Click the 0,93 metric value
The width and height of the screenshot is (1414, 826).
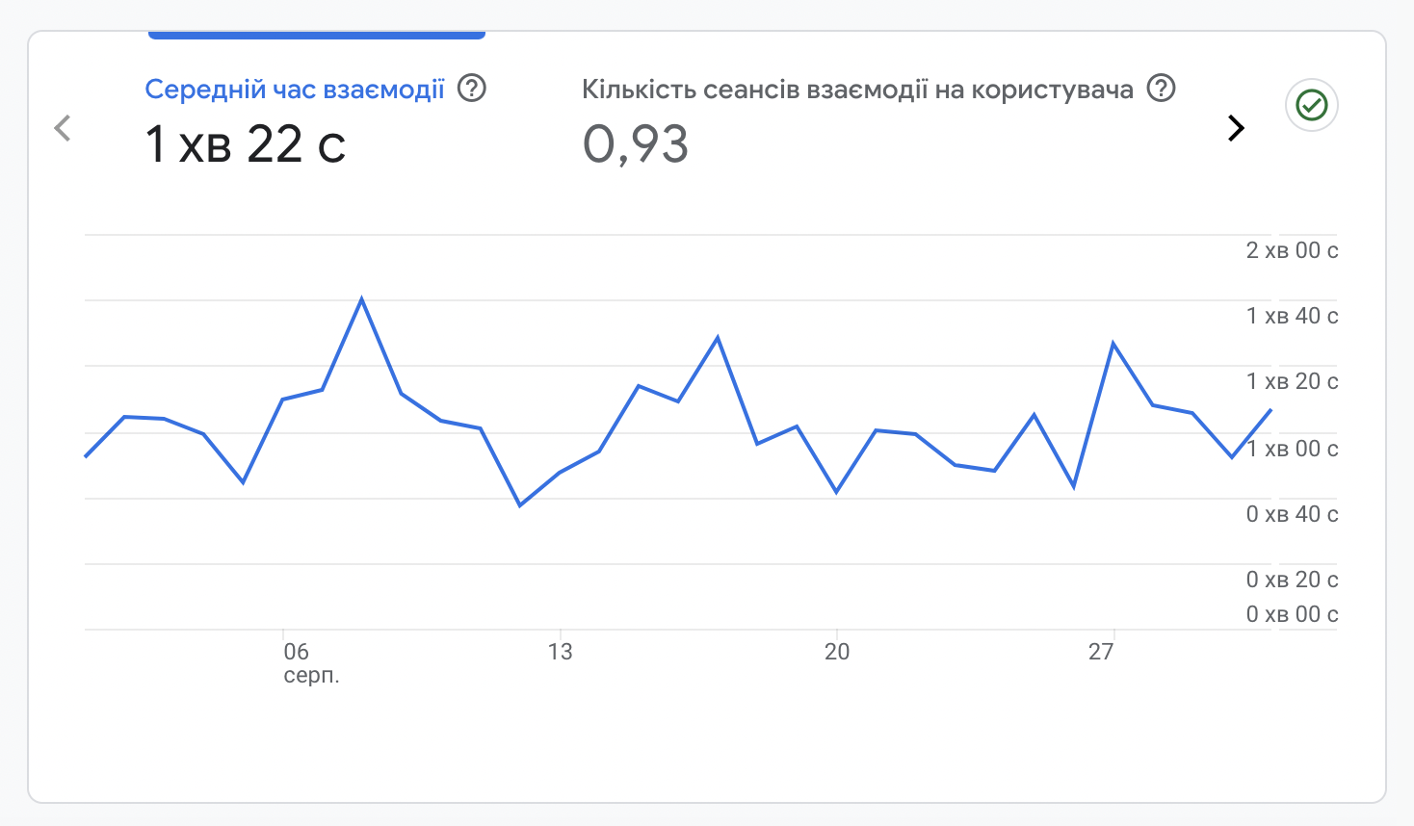pyautogui.click(x=636, y=144)
